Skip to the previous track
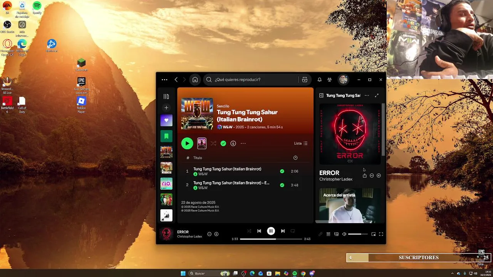 [259, 231]
